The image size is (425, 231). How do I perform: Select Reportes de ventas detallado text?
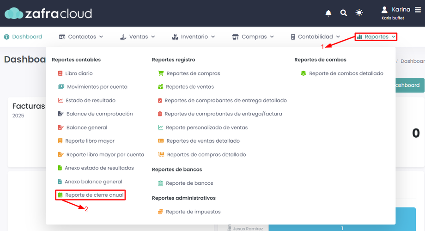pyautogui.click(x=203, y=141)
